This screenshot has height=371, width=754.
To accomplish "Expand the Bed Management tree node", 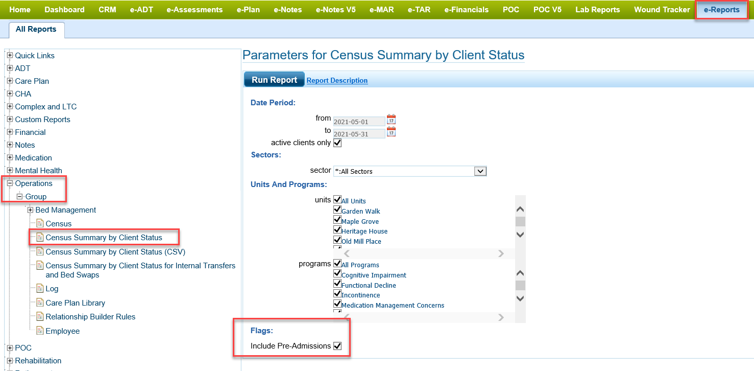I will pyautogui.click(x=30, y=210).
